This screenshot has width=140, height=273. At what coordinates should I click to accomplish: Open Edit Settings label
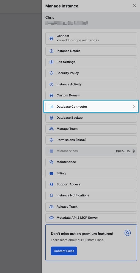pyautogui.click(x=66, y=62)
